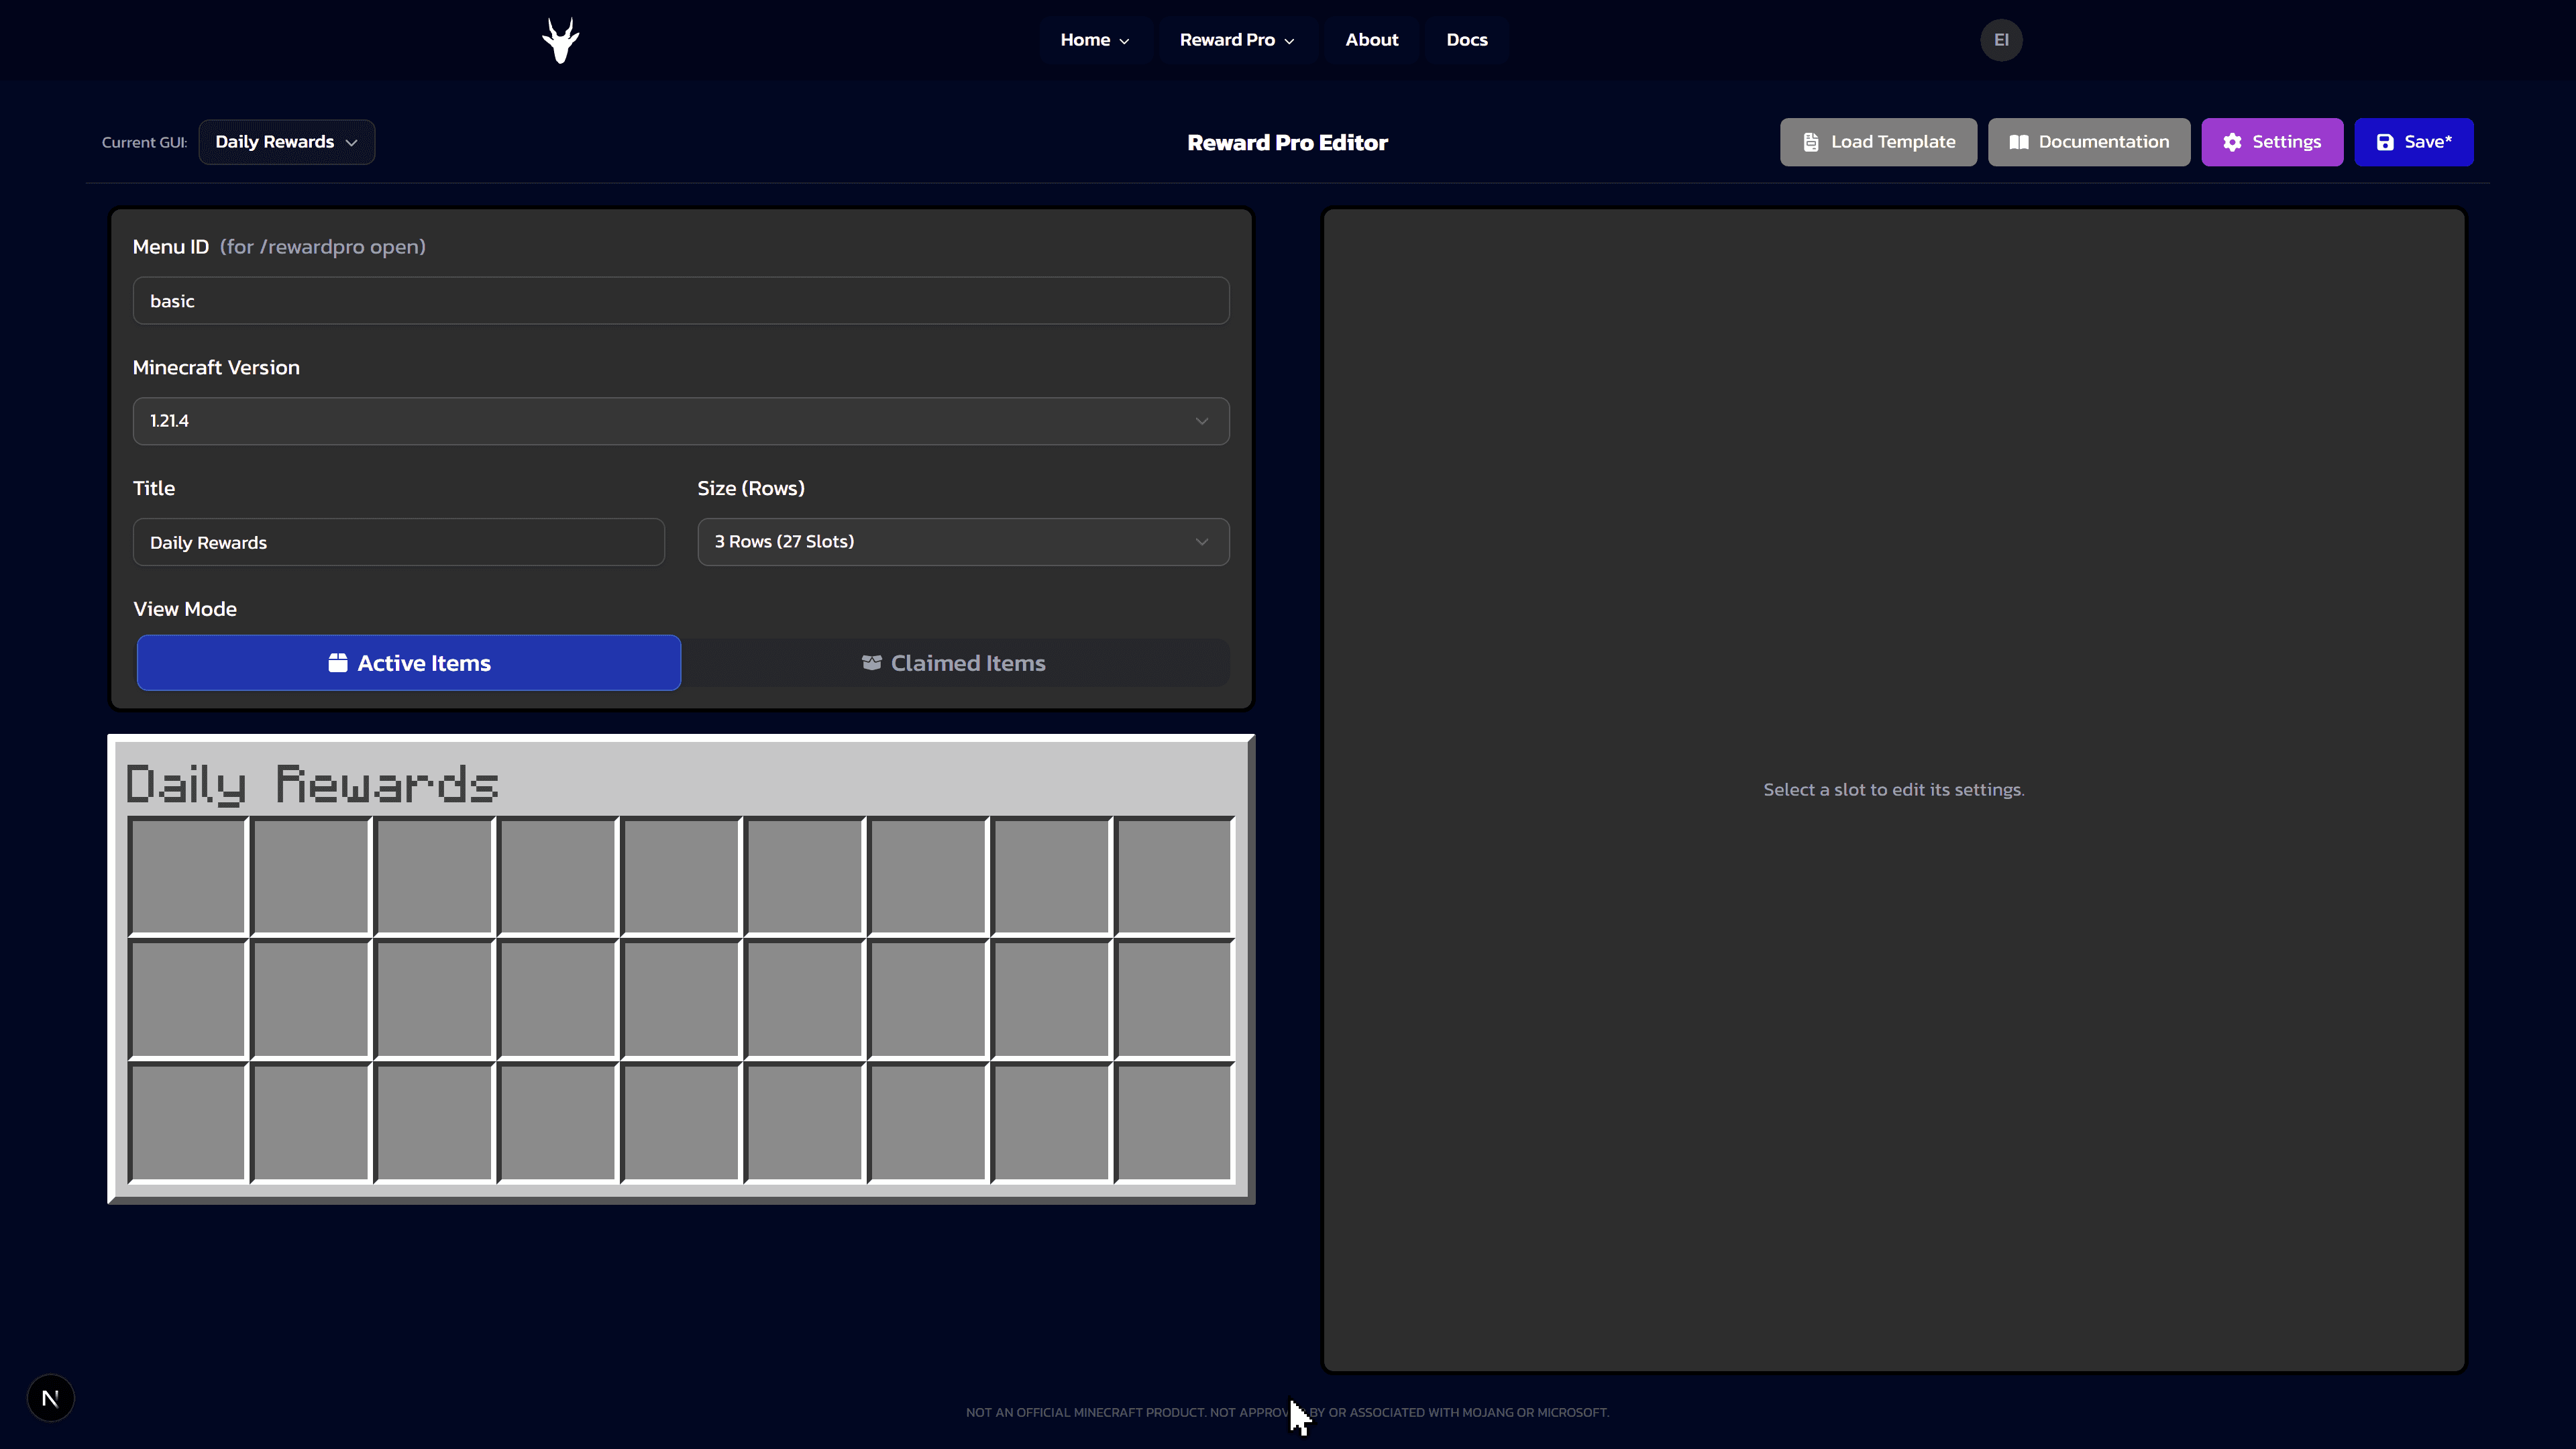Click the 'Reward Pro Editor' heading
Screen dimensions: 2576x1449
pyautogui.click(x=1287, y=142)
